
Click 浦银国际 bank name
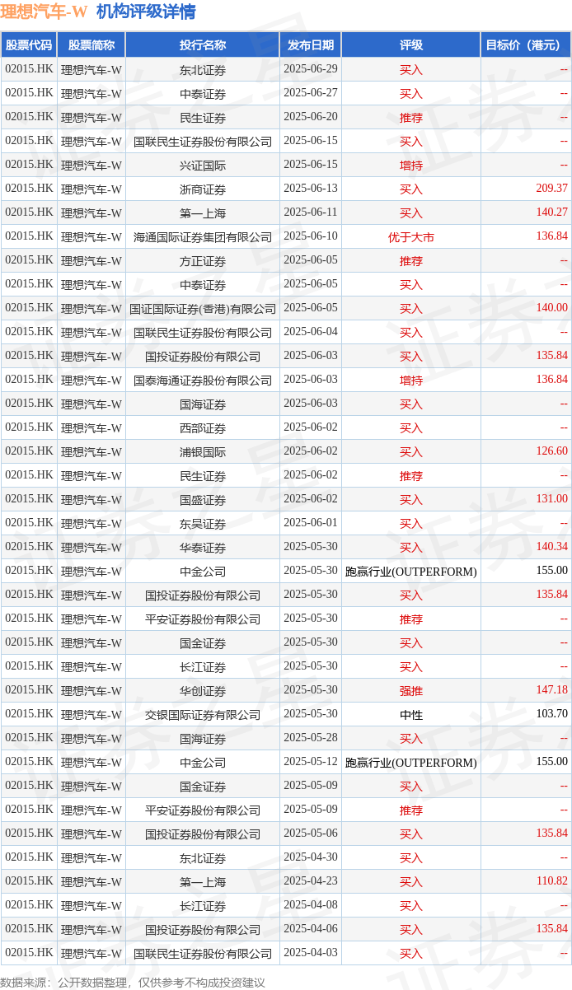[203, 452]
